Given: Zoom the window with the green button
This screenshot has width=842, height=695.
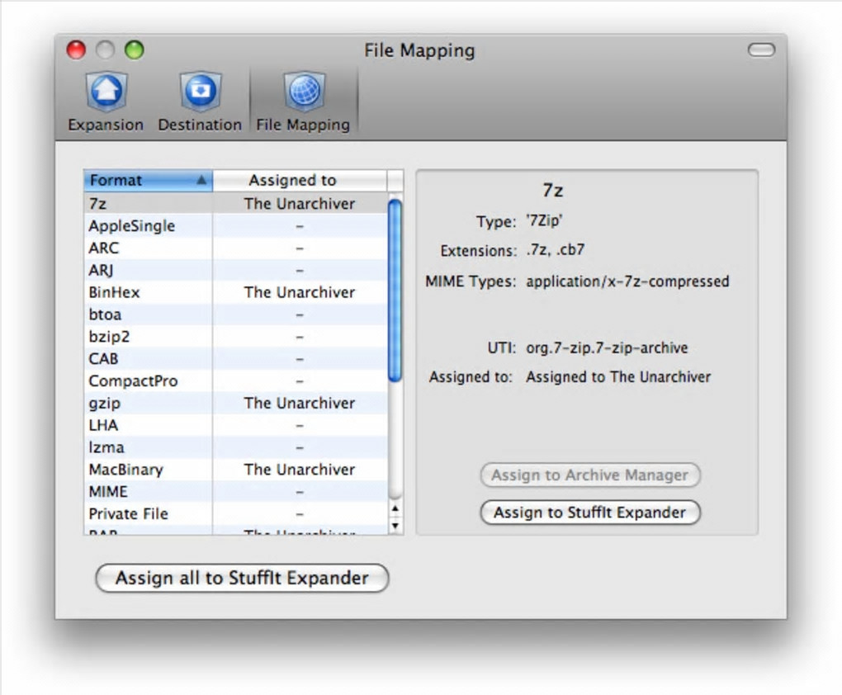Looking at the screenshot, I should point(135,50).
